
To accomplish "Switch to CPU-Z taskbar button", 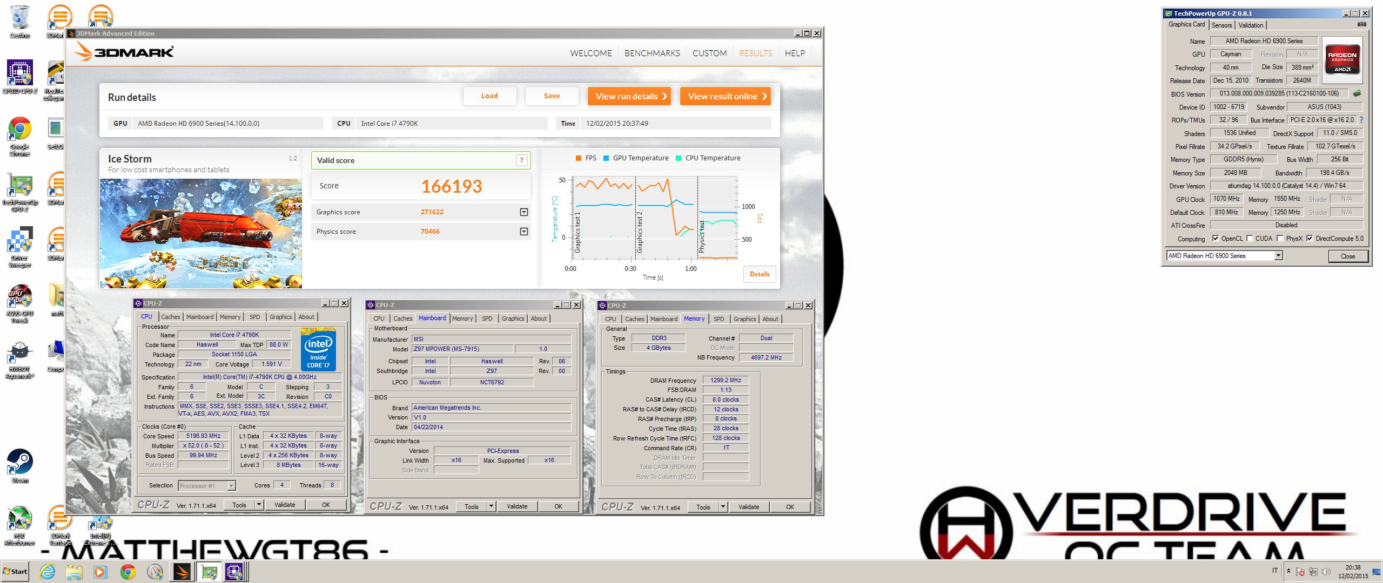I will tap(235, 572).
